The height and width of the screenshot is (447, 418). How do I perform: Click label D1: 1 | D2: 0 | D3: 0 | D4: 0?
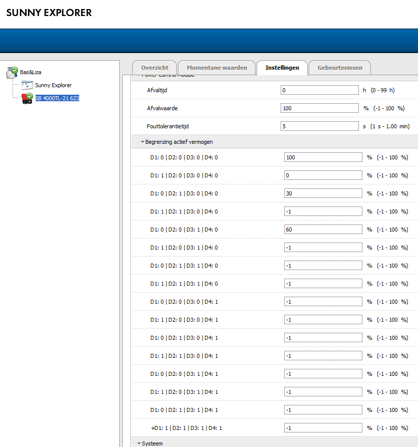pos(184,175)
